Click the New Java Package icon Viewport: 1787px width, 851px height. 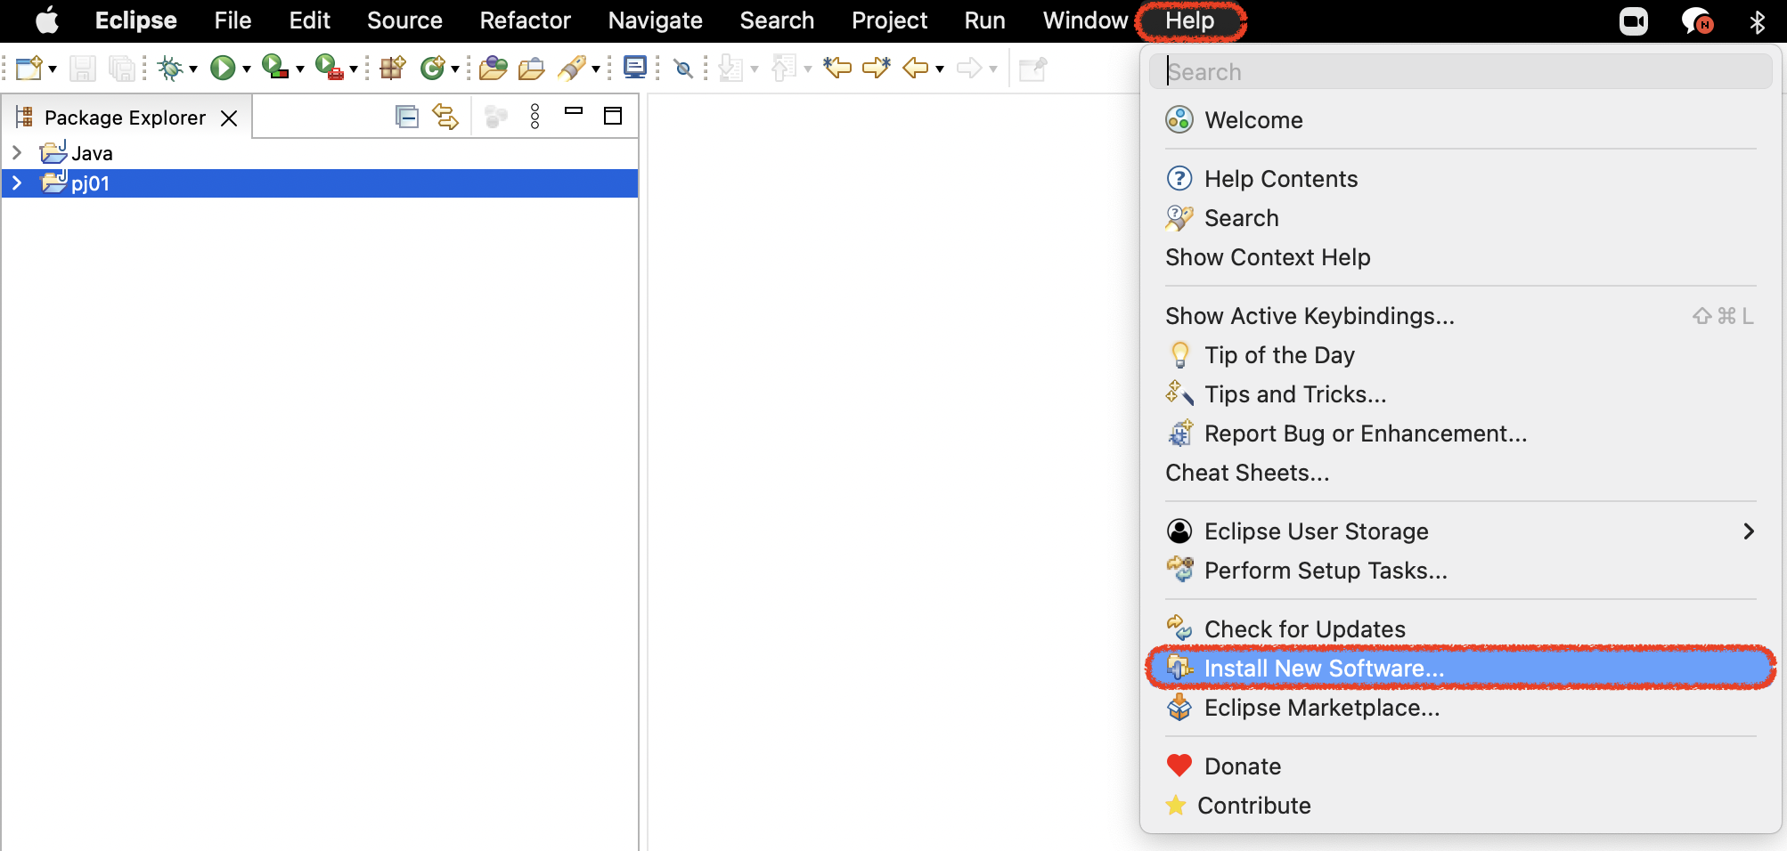tap(392, 68)
